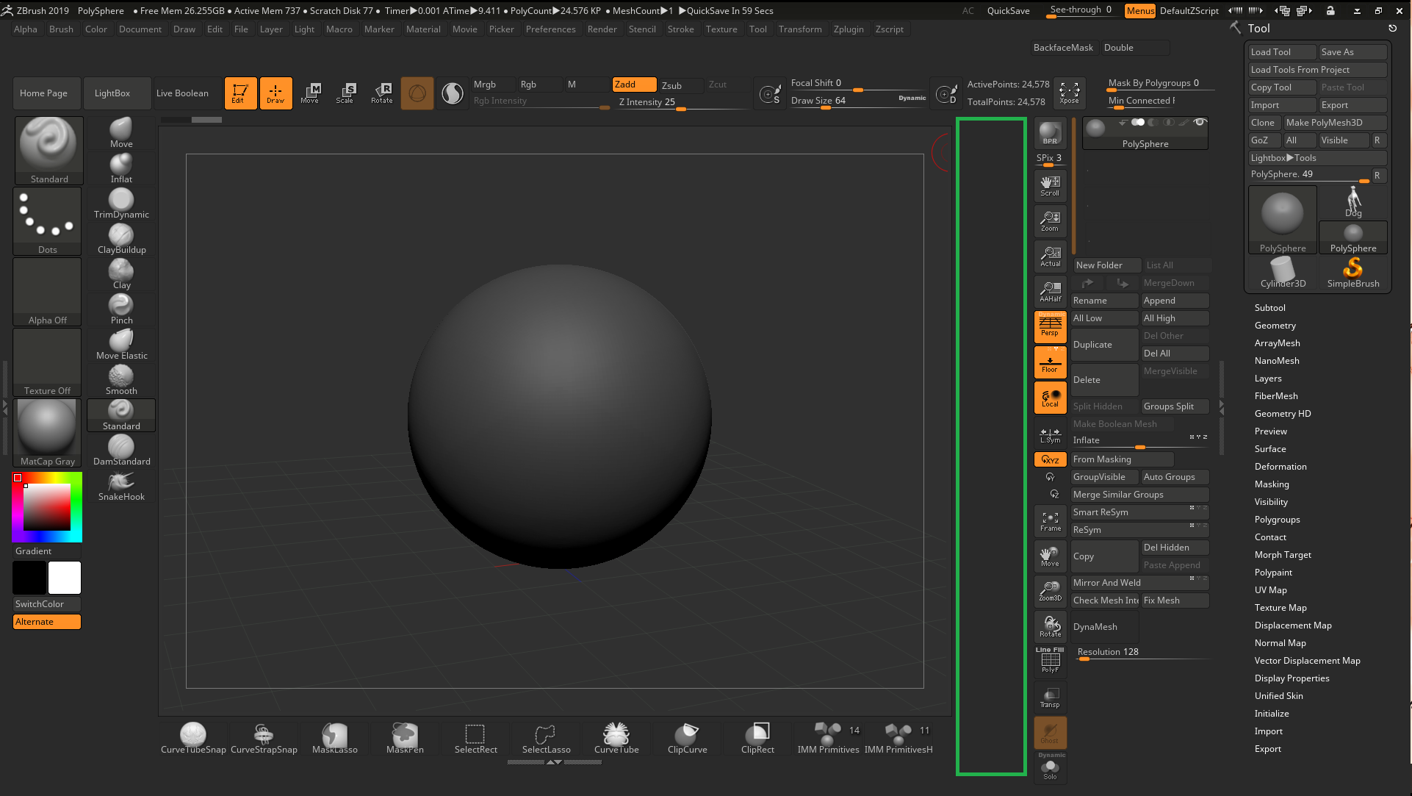Open the Transform menu
This screenshot has height=796, width=1412.
coord(800,29)
